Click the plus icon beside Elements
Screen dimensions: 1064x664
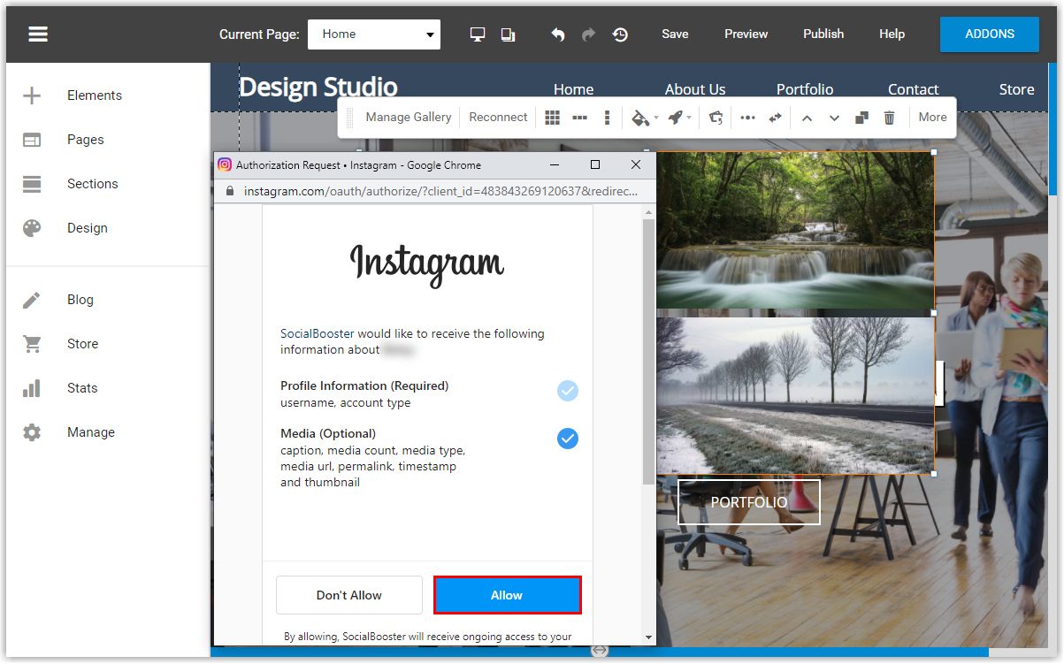32,95
